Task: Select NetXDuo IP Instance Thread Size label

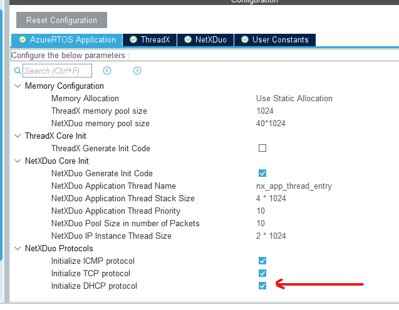Action: (x=111, y=236)
